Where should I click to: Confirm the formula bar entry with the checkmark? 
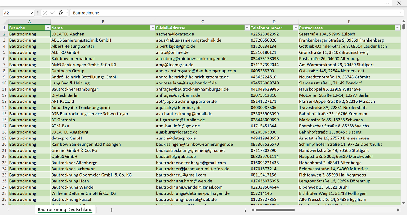[53, 13]
